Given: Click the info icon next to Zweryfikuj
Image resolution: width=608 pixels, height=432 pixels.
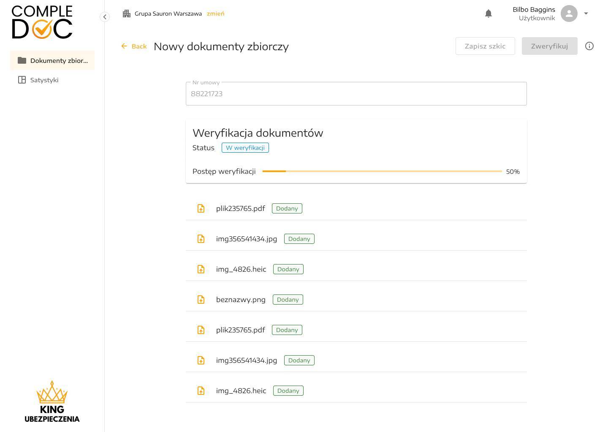Looking at the screenshot, I should coord(589,46).
